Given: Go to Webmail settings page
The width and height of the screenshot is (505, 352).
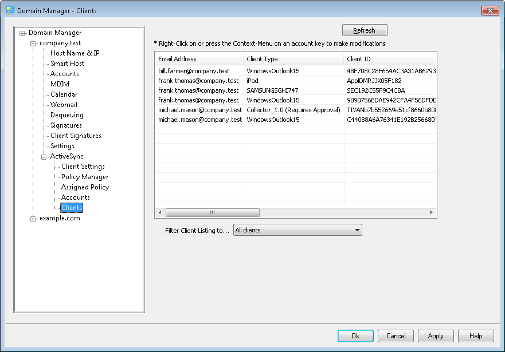Looking at the screenshot, I should (64, 105).
